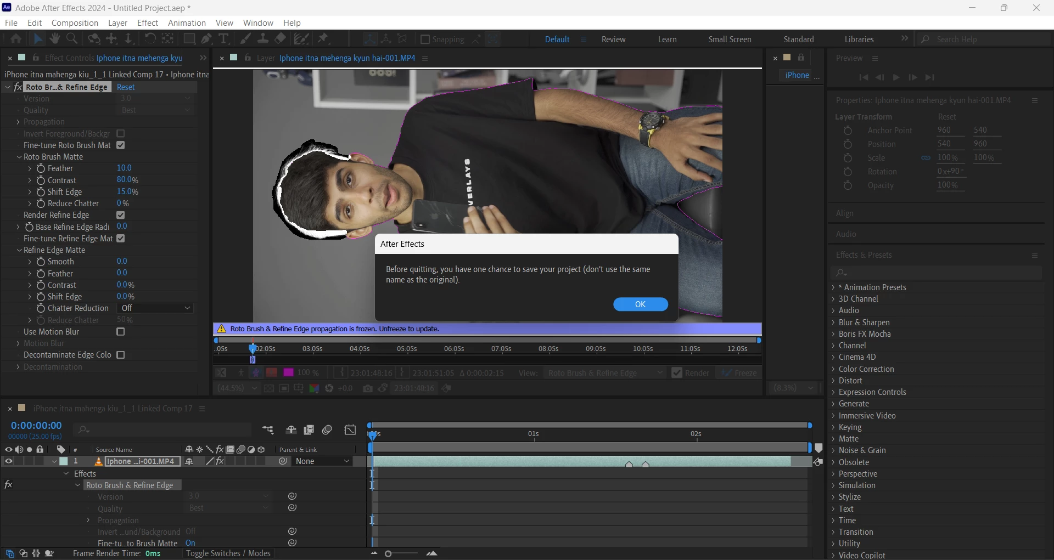Toggle the timeline Frame Blending enable icon
Image resolution: width=1054 pixels, height=560 pixels.
pyautogui.click(x=309, y=430)
